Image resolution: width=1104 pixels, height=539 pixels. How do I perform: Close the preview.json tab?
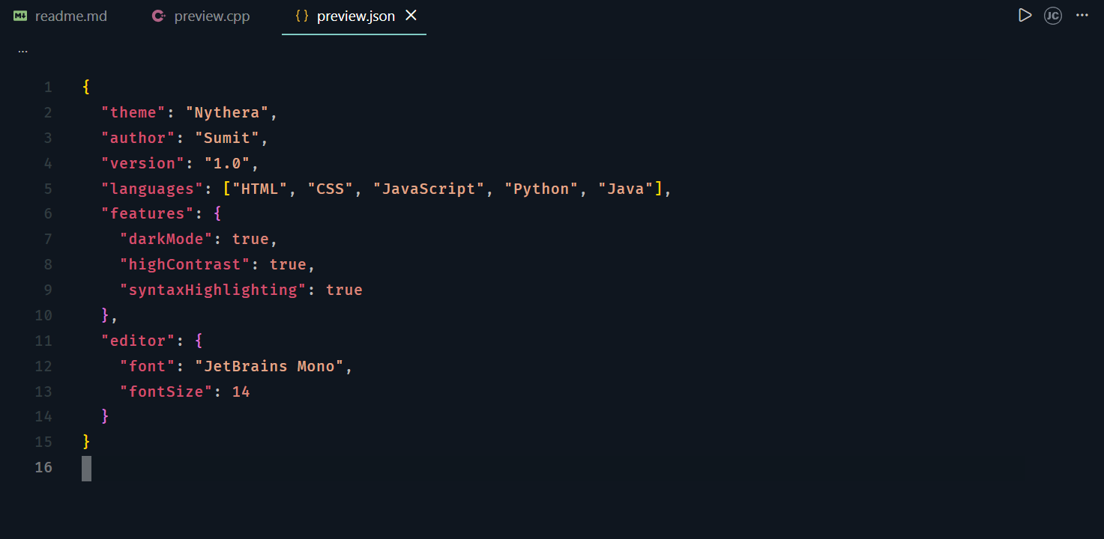[x=411, y=15]
